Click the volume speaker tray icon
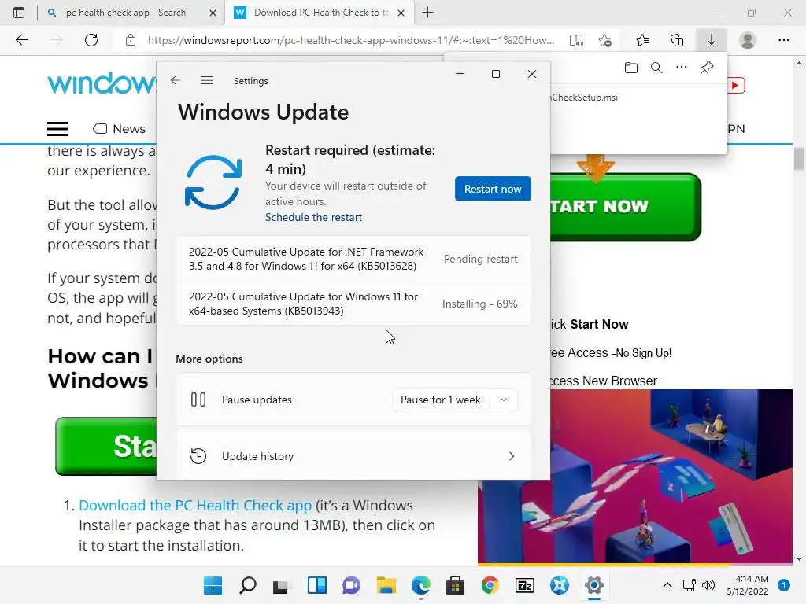 pyautogui.click(x=708, y=585)
